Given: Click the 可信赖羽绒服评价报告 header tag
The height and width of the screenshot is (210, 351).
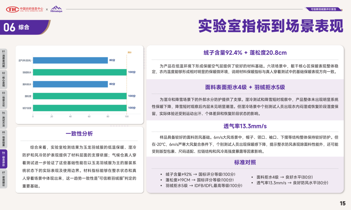Looking at the screenshot, I should pyautogui.click(x=323, y=9).
